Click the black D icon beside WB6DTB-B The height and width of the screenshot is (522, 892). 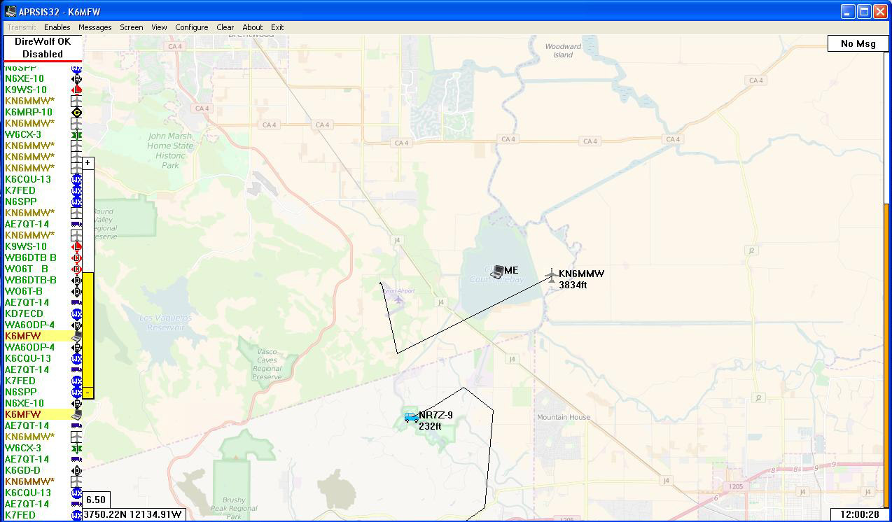click(77, 280)
